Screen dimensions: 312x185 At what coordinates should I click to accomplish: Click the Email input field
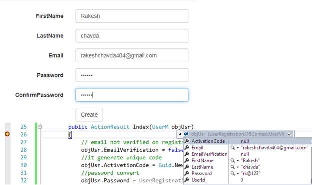coord(132,55)
